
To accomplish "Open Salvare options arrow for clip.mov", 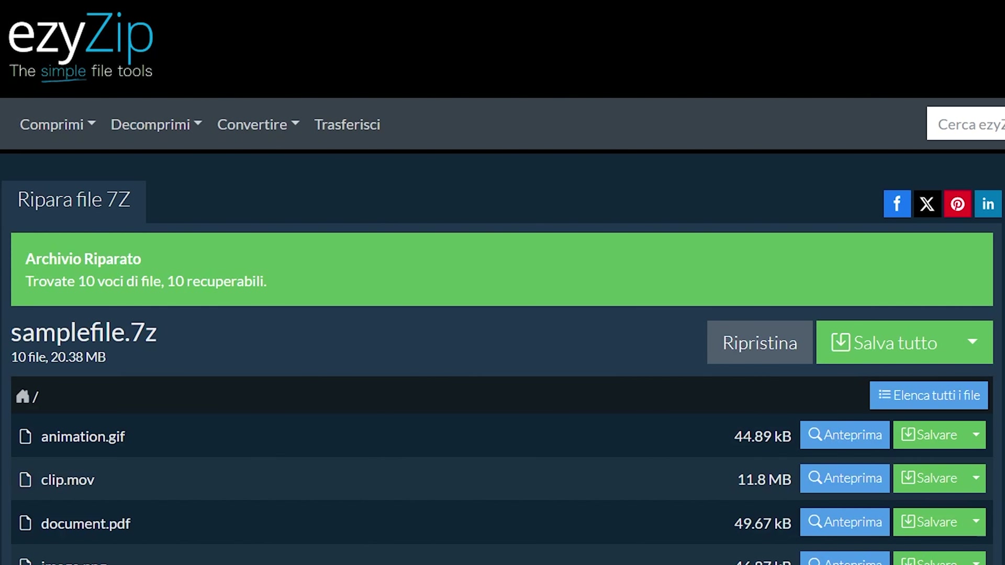I will tap(976, 478).
